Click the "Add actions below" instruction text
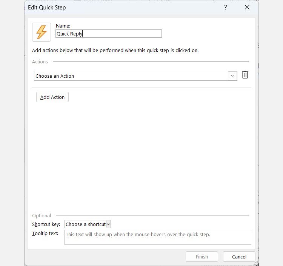This screenshot has height=266, width=283. tap(115, 50)
